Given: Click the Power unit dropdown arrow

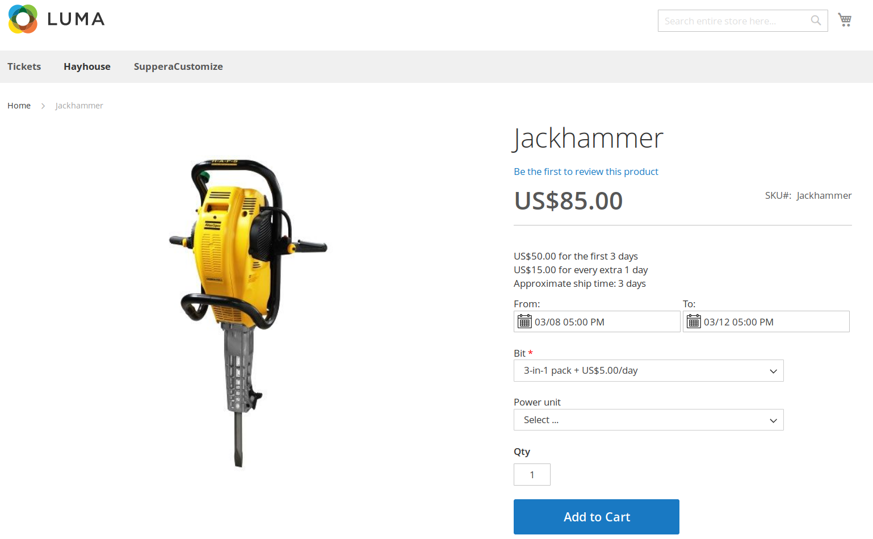Looking at the screenshot, I should click(773, 420).
